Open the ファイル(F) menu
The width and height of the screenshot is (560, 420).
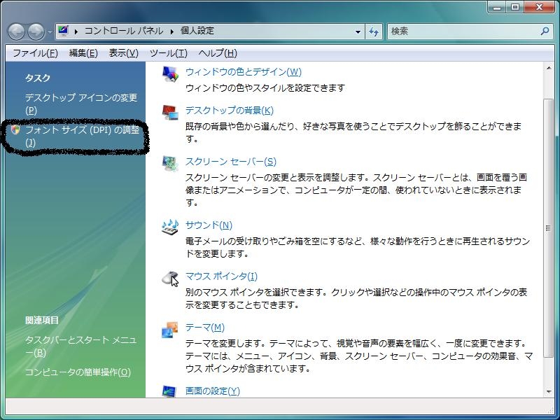coord(36,53)
